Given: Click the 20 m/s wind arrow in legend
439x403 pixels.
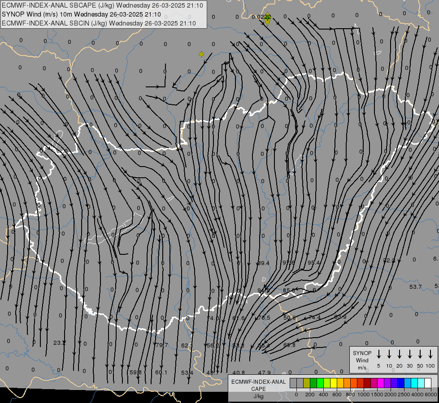Looking at the screenshot, I should pos(399,354).
